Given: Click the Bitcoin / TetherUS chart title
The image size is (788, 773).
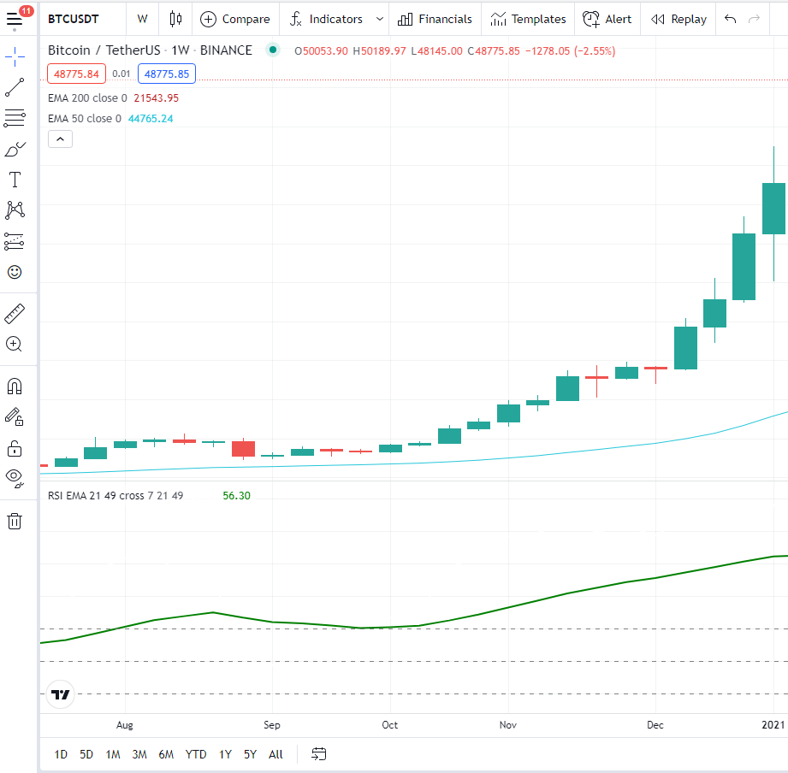Looking at the screenshot, I should pos(150,50).
